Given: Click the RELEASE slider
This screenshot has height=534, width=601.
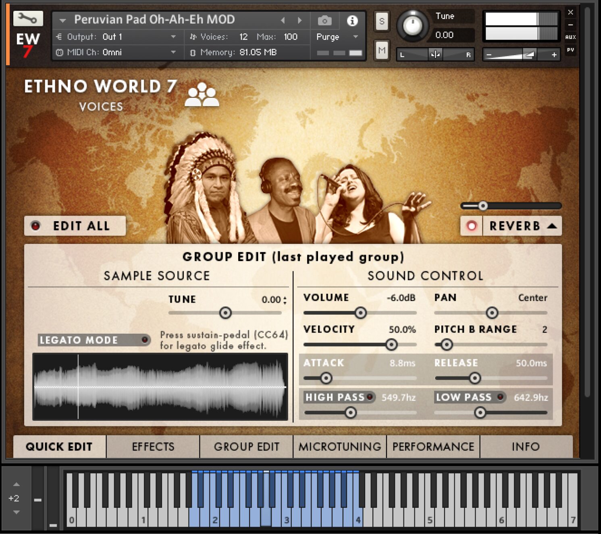Looking at the screenshot, I should pyautogui.click(x=491, y=378).
